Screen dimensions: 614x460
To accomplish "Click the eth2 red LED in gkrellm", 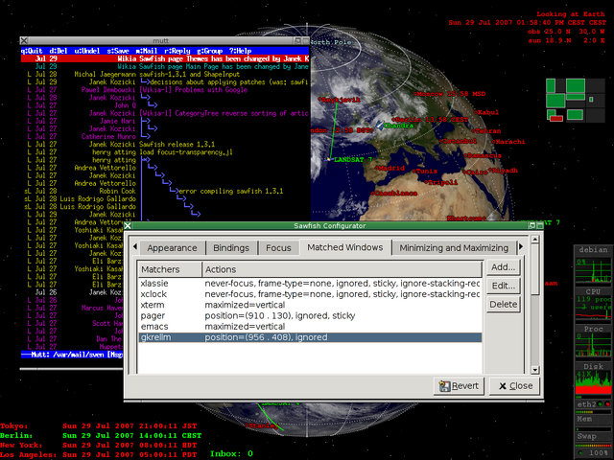I will [x=607, y=404].
